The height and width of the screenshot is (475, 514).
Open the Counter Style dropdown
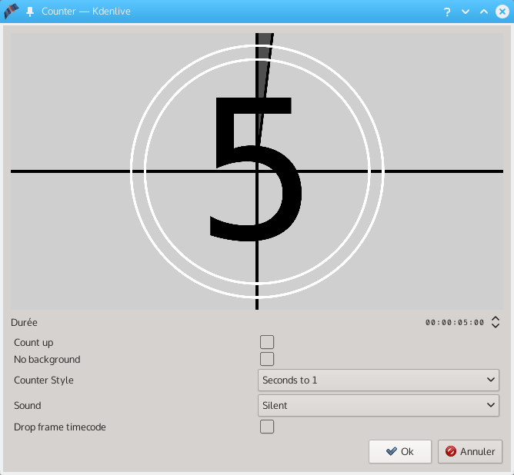click(x=379, y=380)
